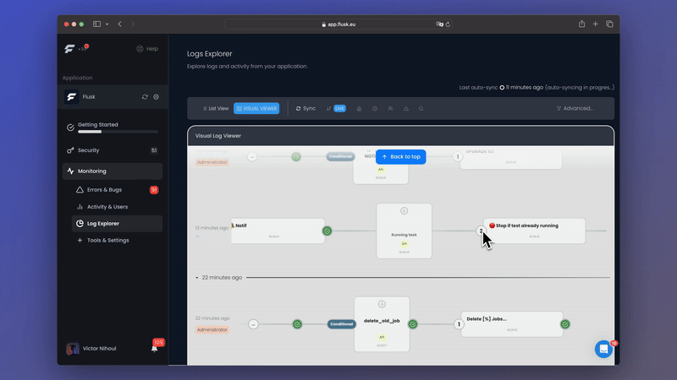Click the Back to top button
The image size is (677, 380).
pyautogui.click(x=400, y=157)
